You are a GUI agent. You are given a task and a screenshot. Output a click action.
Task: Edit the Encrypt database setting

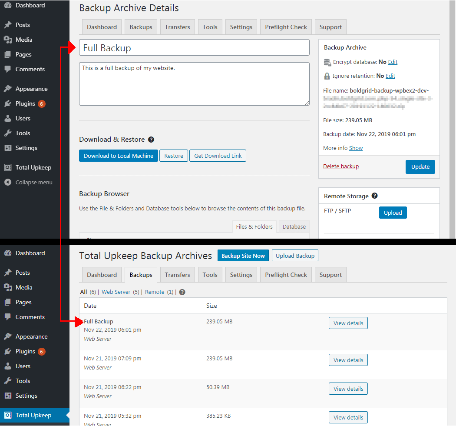click(x=393, y=62)
